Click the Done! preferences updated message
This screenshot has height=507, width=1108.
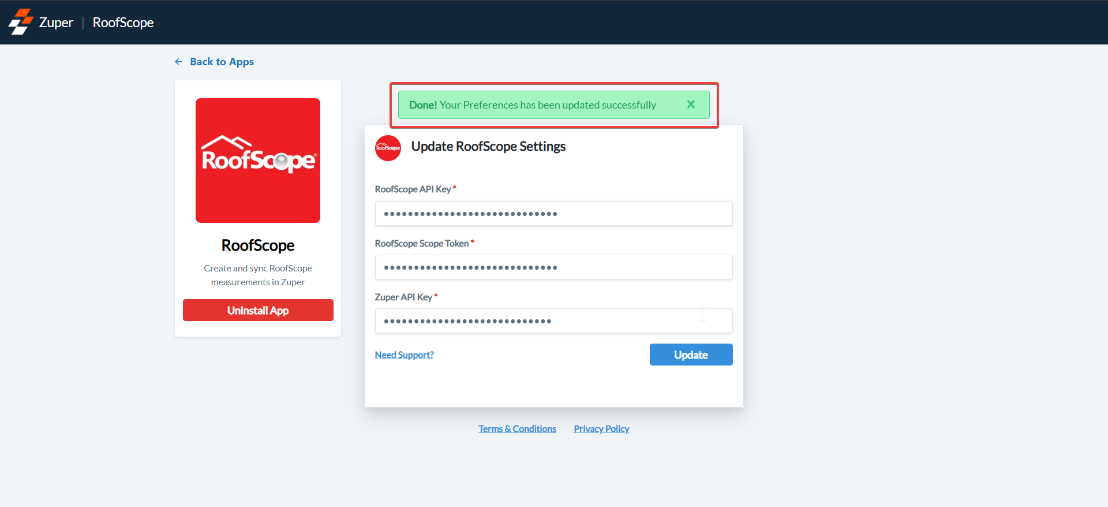pos(533,105)
